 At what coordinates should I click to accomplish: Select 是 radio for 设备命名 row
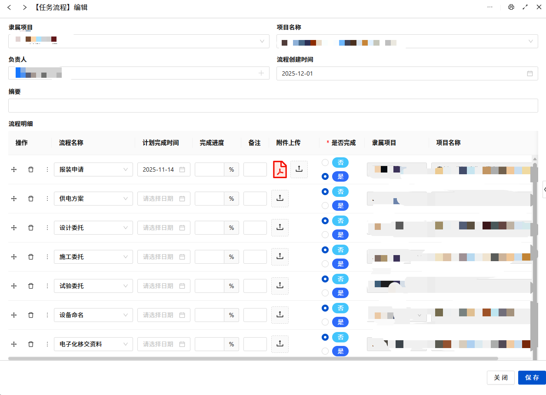[325, 322]
